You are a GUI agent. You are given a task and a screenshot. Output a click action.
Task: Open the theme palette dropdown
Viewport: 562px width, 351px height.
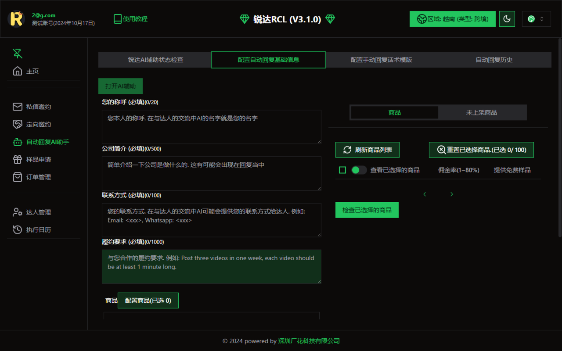(x=536, y=19)
